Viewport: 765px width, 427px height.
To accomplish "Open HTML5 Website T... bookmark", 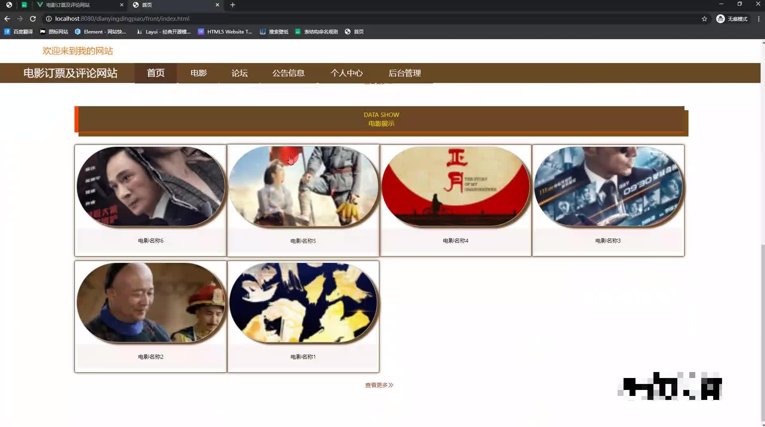I will tap(225, 31).
